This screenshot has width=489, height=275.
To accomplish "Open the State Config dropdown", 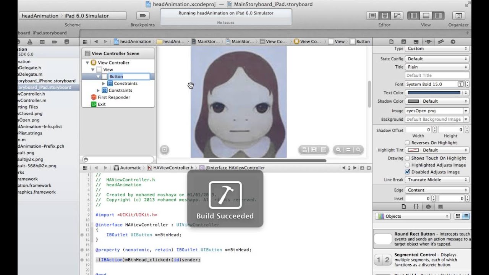I will (437, 59).
